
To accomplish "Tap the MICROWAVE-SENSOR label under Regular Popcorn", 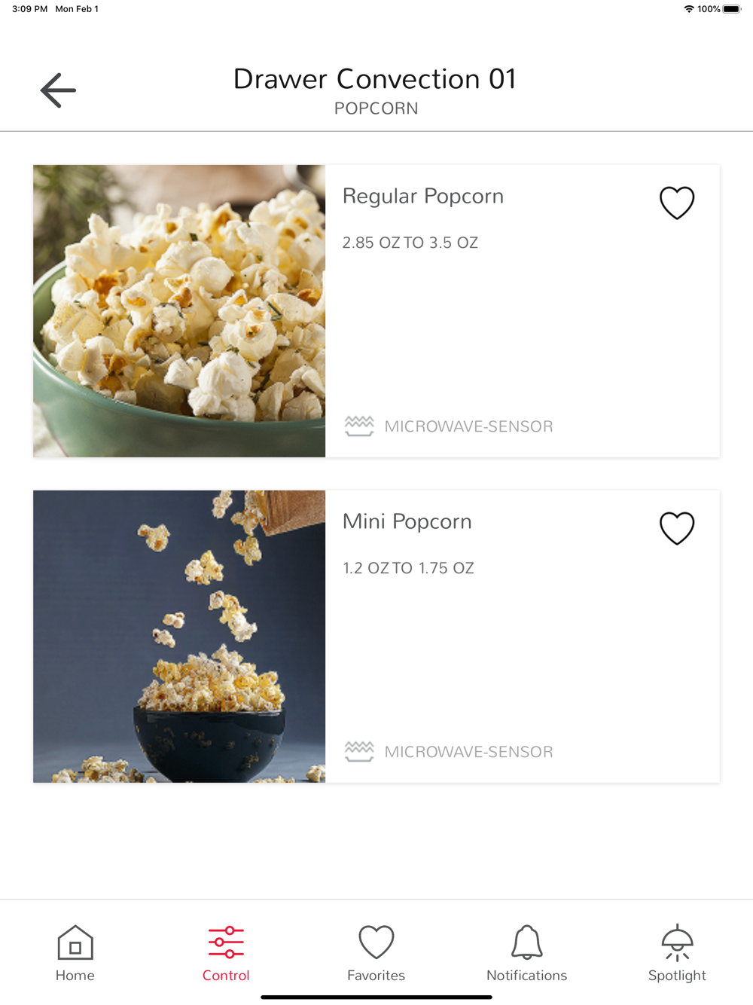I will click(x=469, y=426).
